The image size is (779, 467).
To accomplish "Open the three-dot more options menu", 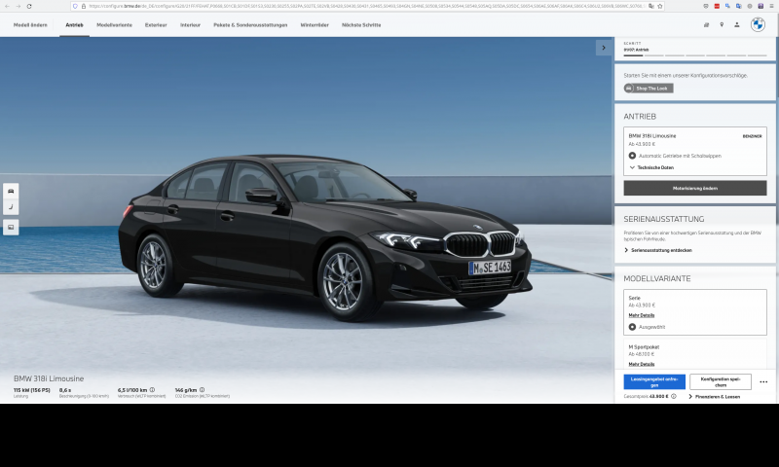I will [763, 381].
